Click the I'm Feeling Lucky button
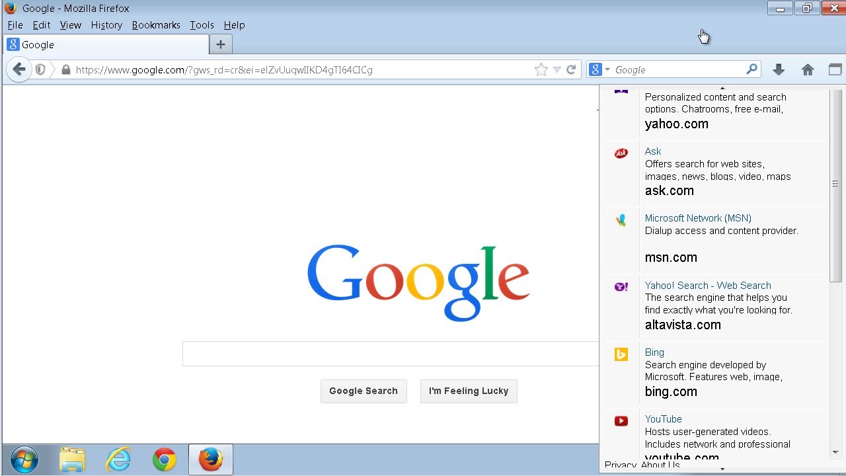Image resolution: width=846 pixels, height=476 pixels. click(x=469, y=391)
